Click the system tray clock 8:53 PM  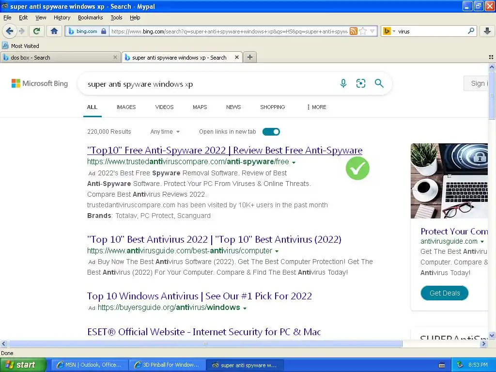(478, 365)
